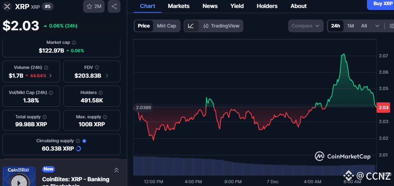Open the Compare dropdown
394x186 pixels.
click(305, 26)
